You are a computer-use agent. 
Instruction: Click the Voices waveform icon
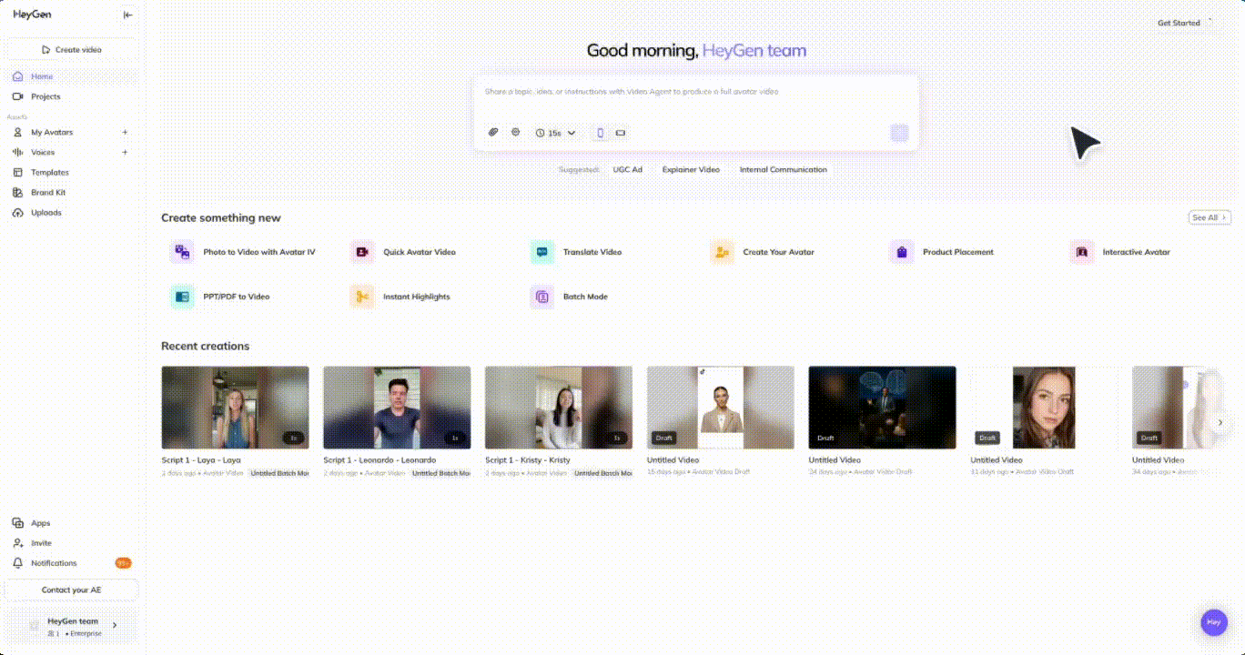17,153
